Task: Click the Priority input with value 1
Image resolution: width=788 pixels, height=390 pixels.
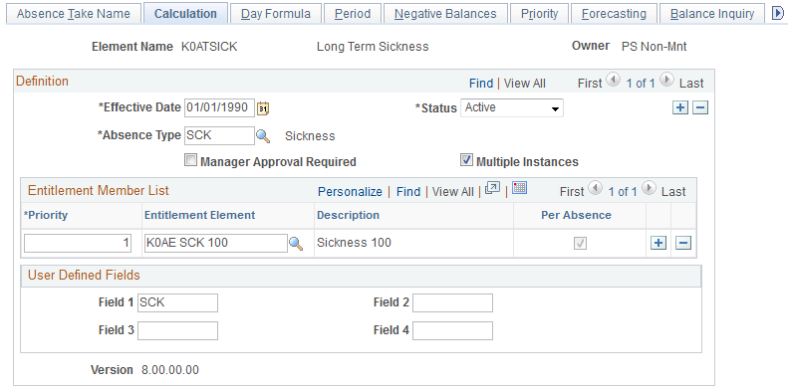Action: 78,244
